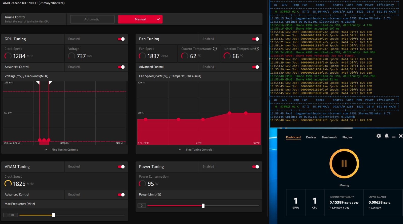Minimize the NiceHash window
Screen dimensions: 403x224
tap(394, 136)
